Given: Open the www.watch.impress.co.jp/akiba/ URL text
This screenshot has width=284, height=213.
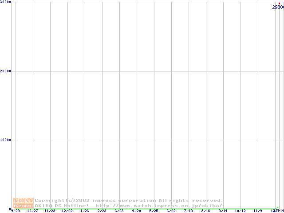Looking at the screenshot, I should (x=158, y=206).
